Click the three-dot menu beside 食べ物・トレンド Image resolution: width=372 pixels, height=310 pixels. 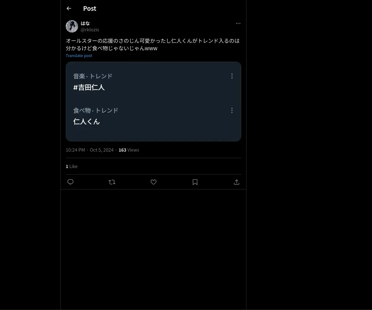point(232,110)
